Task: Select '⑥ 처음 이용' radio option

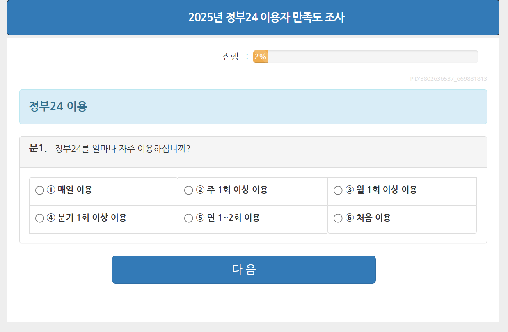Action: pos(338,218)
